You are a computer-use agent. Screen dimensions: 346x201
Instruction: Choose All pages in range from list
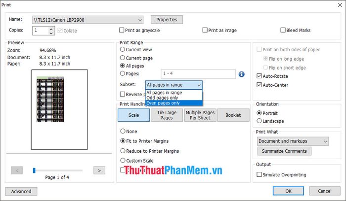point(174,93)
